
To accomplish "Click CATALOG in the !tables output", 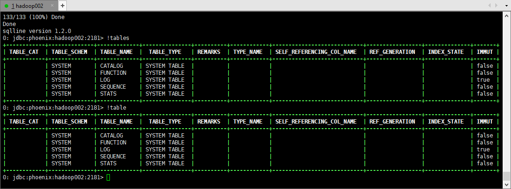I will pos(111,66).
